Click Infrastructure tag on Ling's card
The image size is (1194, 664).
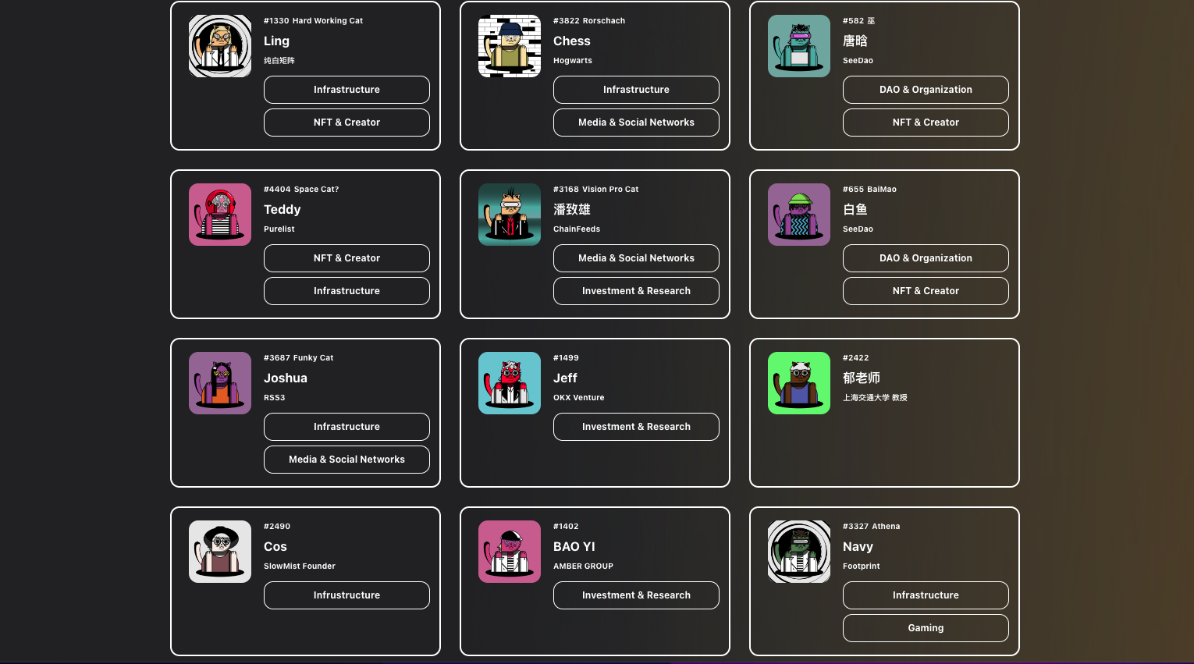click(x=346, y=90)
